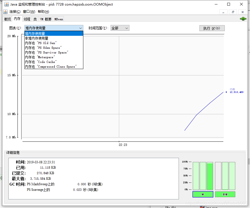
Task: Open the 连接(C) menu
Action: tap(15, 12)
